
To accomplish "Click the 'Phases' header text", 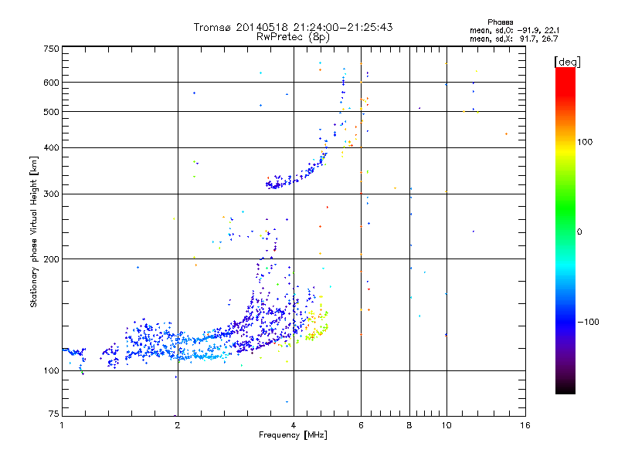I will 500,22.
